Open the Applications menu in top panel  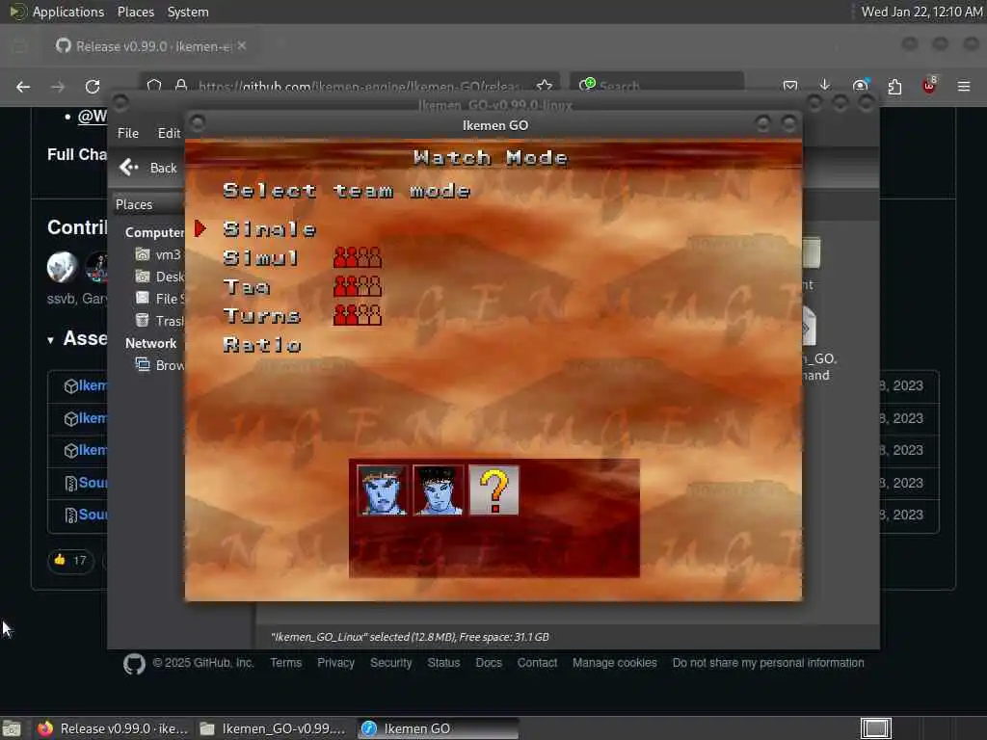[x=57, y=12]
